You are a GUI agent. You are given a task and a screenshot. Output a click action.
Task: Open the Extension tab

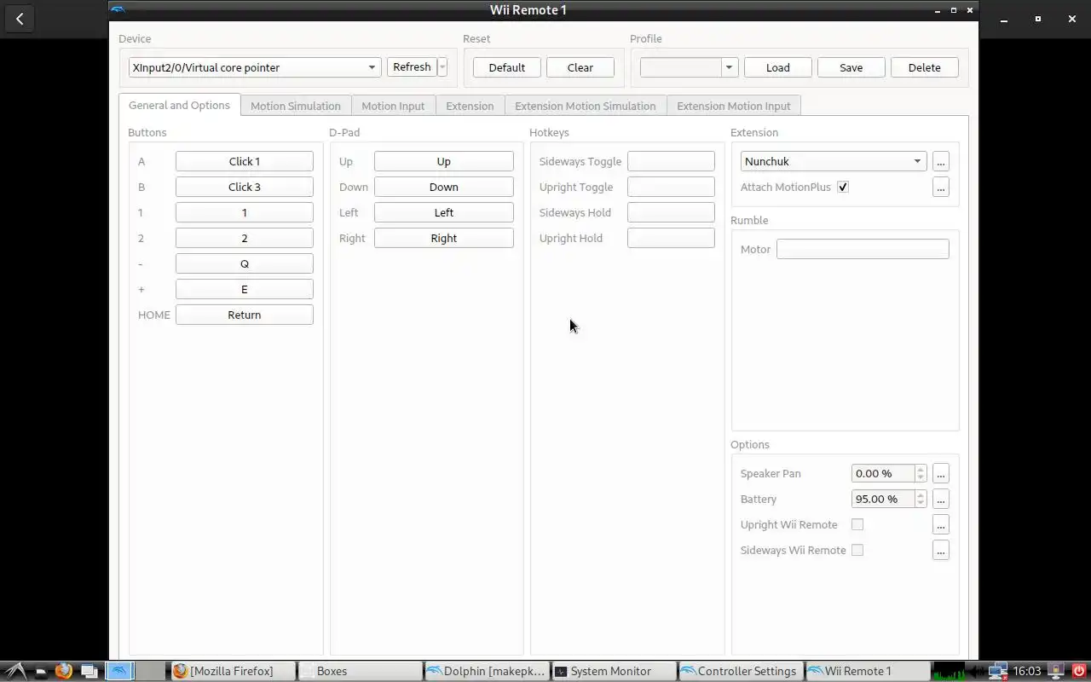coord(470,106)
